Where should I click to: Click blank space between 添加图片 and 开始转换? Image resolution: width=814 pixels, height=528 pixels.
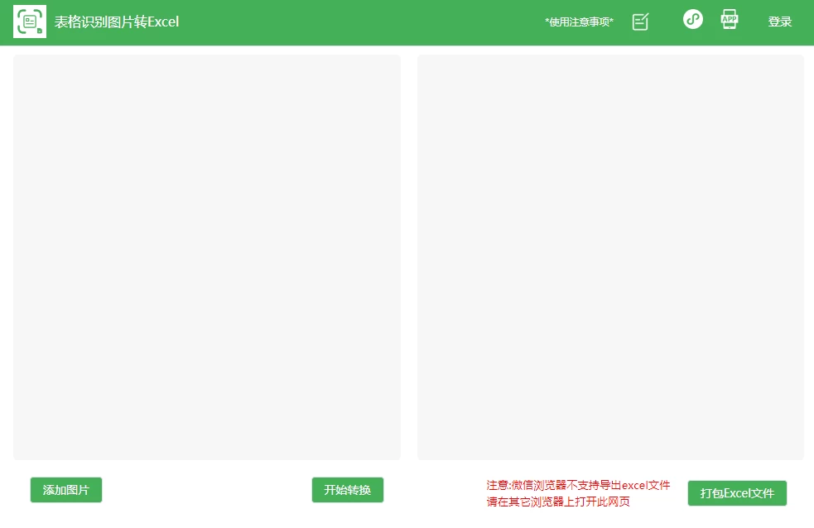pyautogui.click(x=207, y=490)
